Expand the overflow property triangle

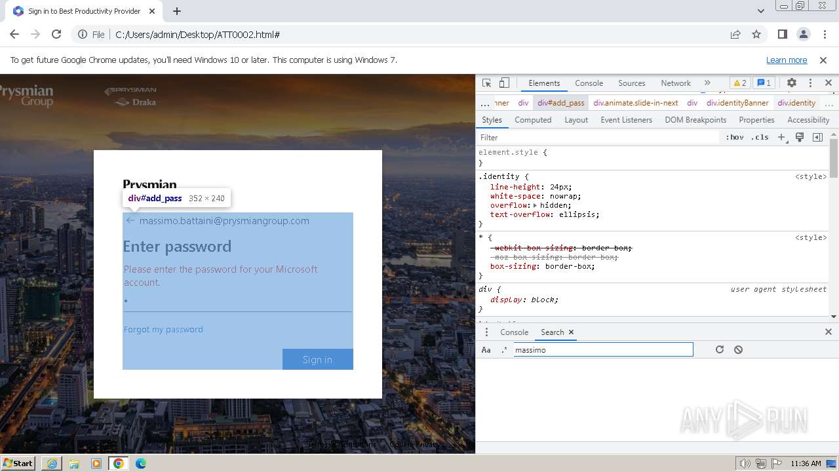[535, 205]
